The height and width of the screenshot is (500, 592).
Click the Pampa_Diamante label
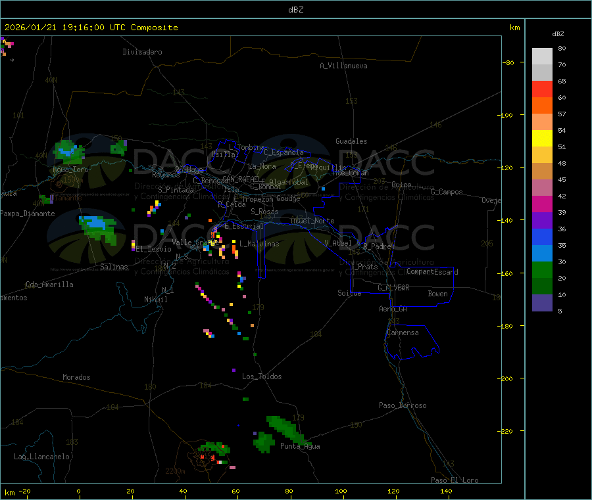28,214
